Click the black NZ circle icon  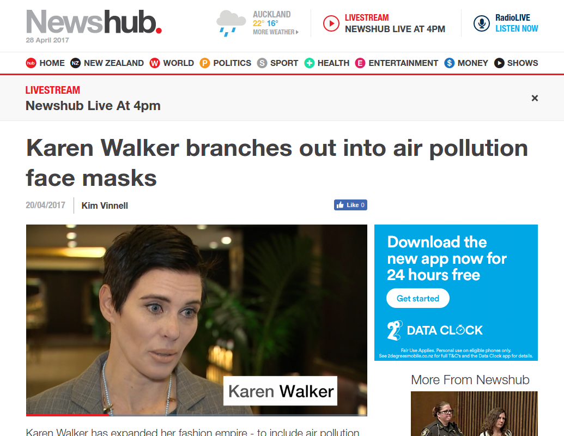(75, 63)
